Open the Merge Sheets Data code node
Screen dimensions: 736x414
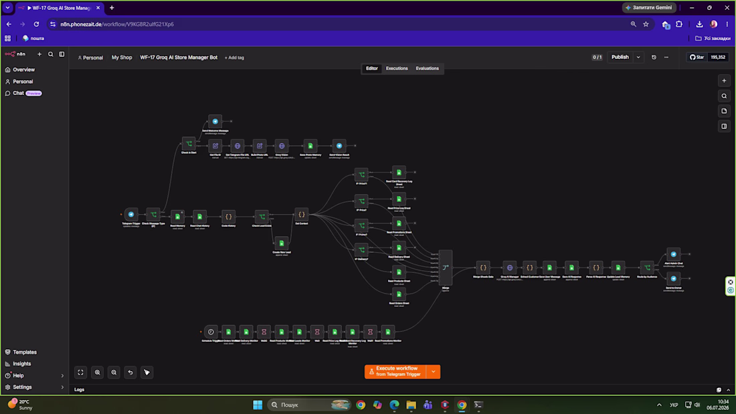(483, 268)
